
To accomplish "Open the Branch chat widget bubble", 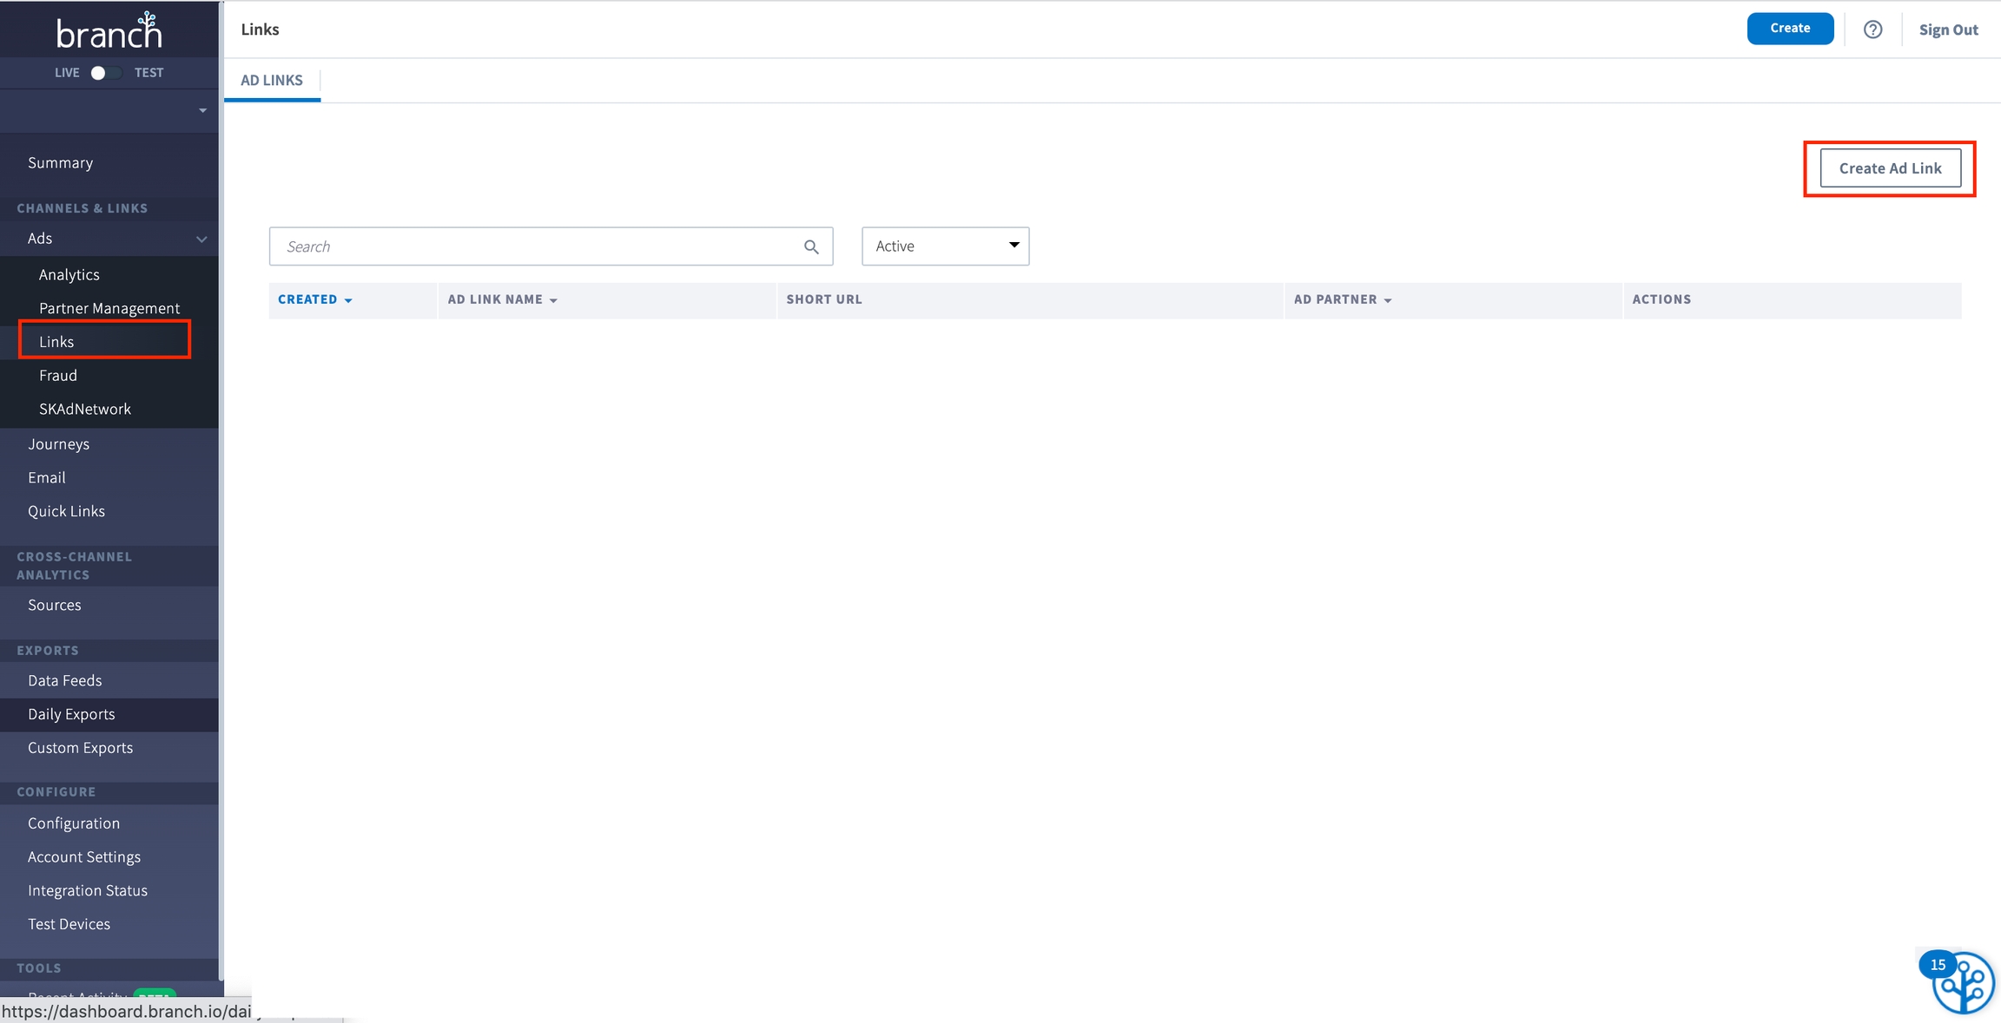I will click(1963, 983).
